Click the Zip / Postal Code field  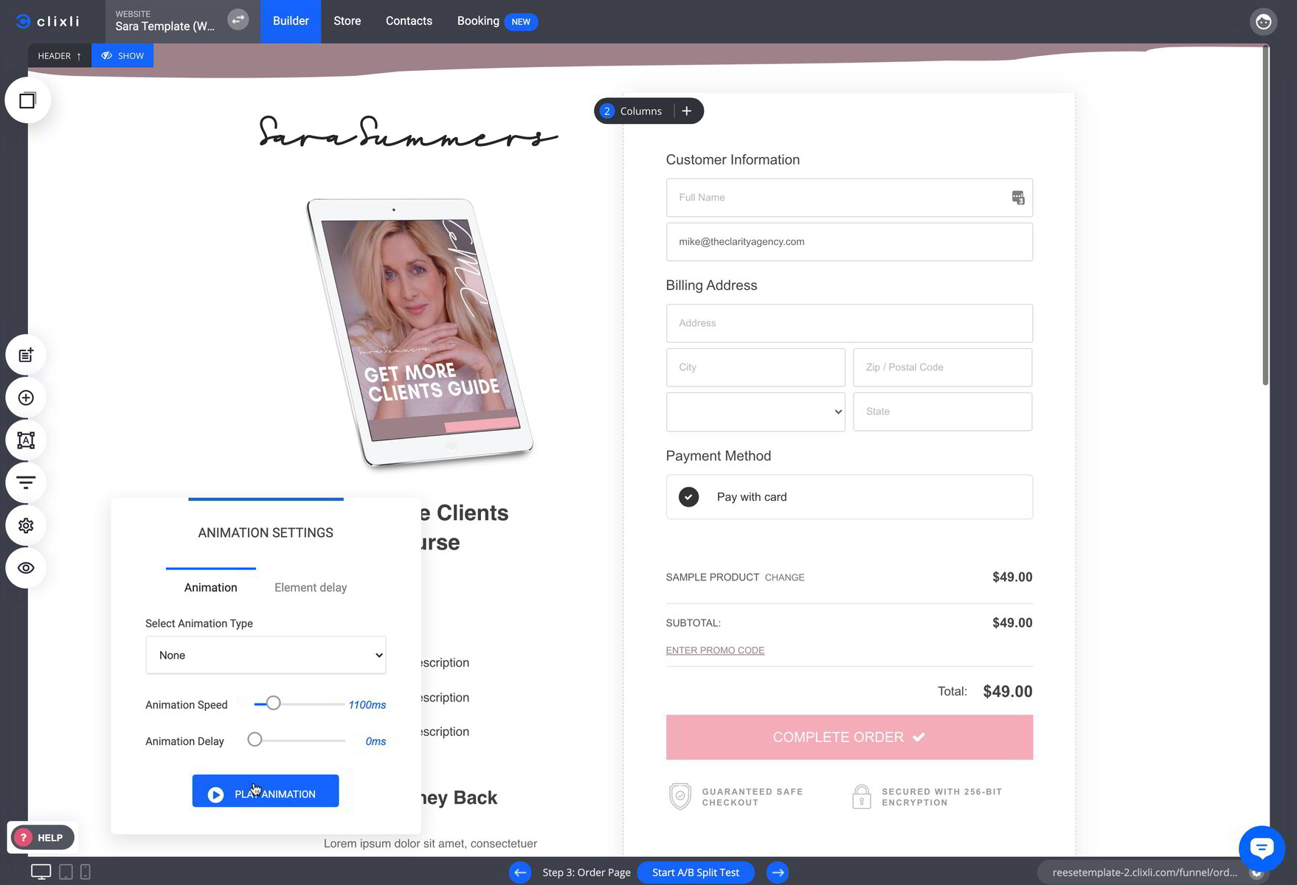[x=942, y=367]
